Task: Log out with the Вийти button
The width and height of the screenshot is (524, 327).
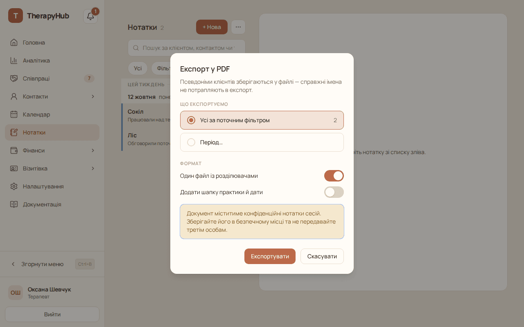Action: coord(52,314)
